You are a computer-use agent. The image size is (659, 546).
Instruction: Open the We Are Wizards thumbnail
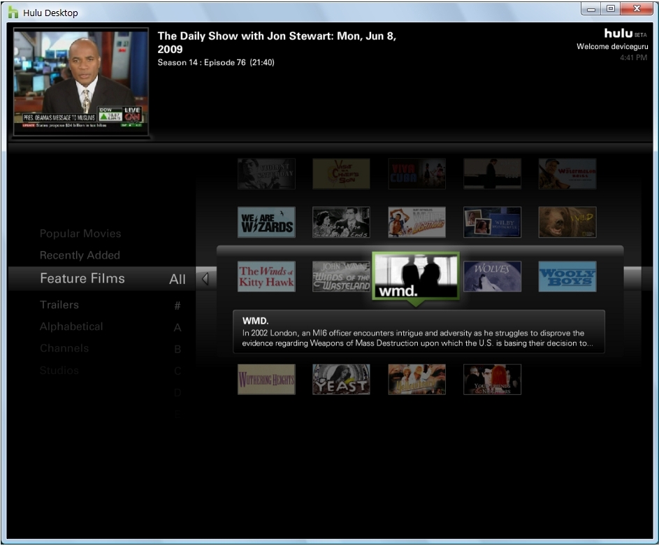pyautogui.click(x=266, y=222)
